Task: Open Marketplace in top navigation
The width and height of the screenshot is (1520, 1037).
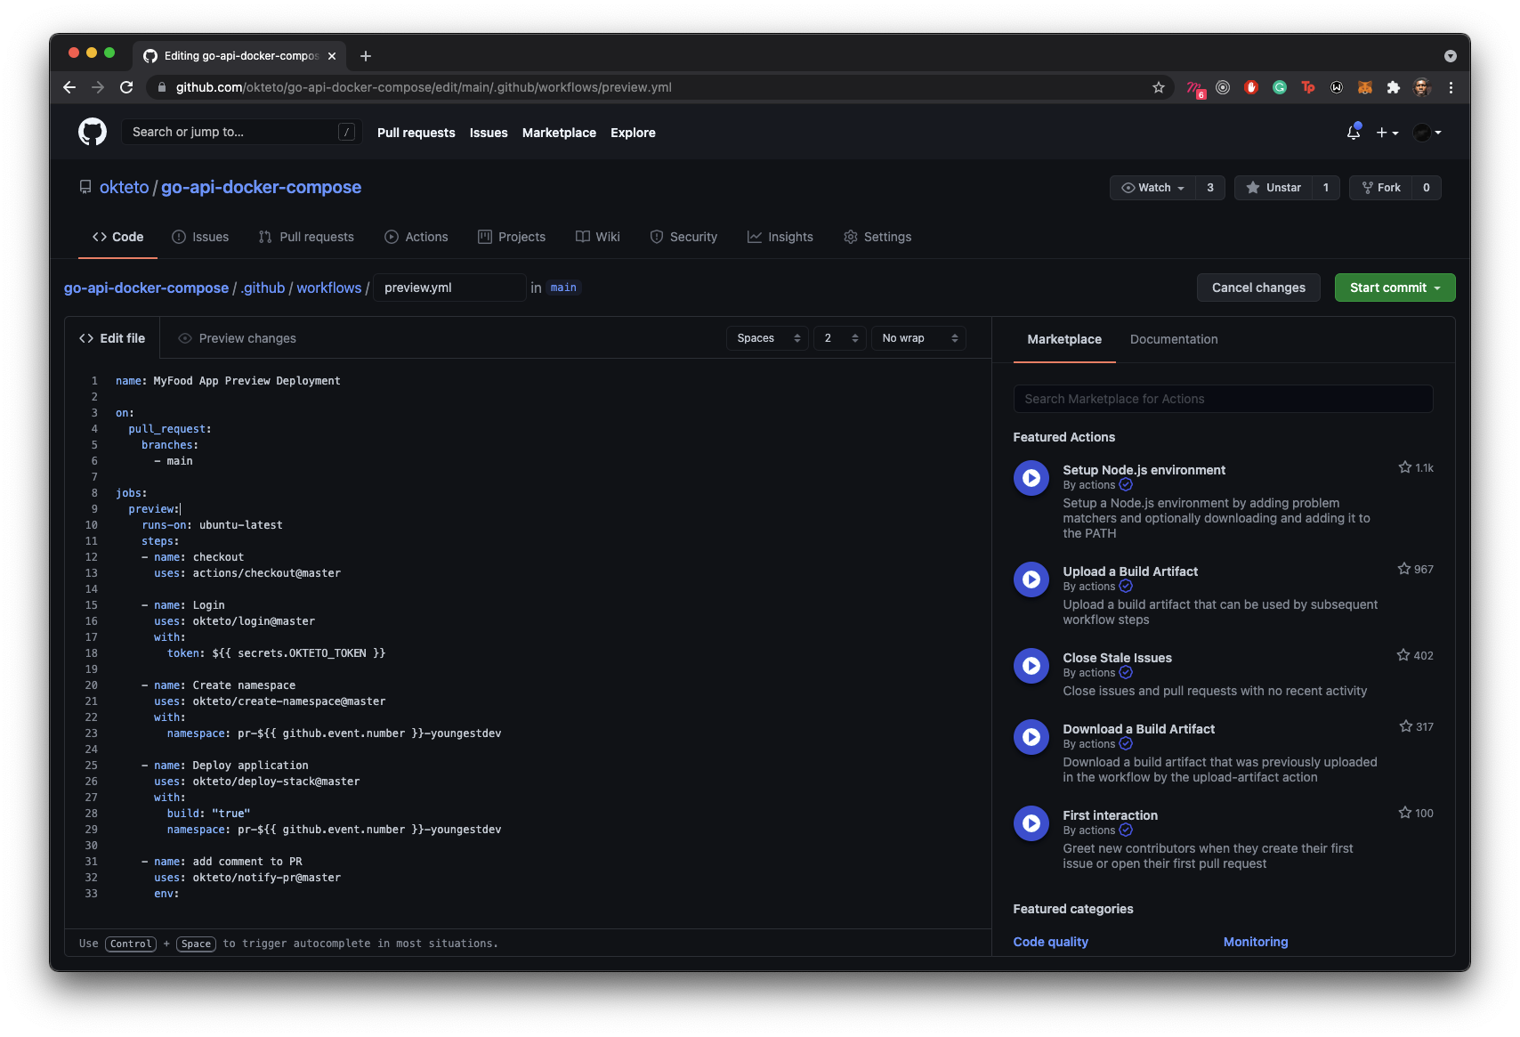Action: coord(559,133)
